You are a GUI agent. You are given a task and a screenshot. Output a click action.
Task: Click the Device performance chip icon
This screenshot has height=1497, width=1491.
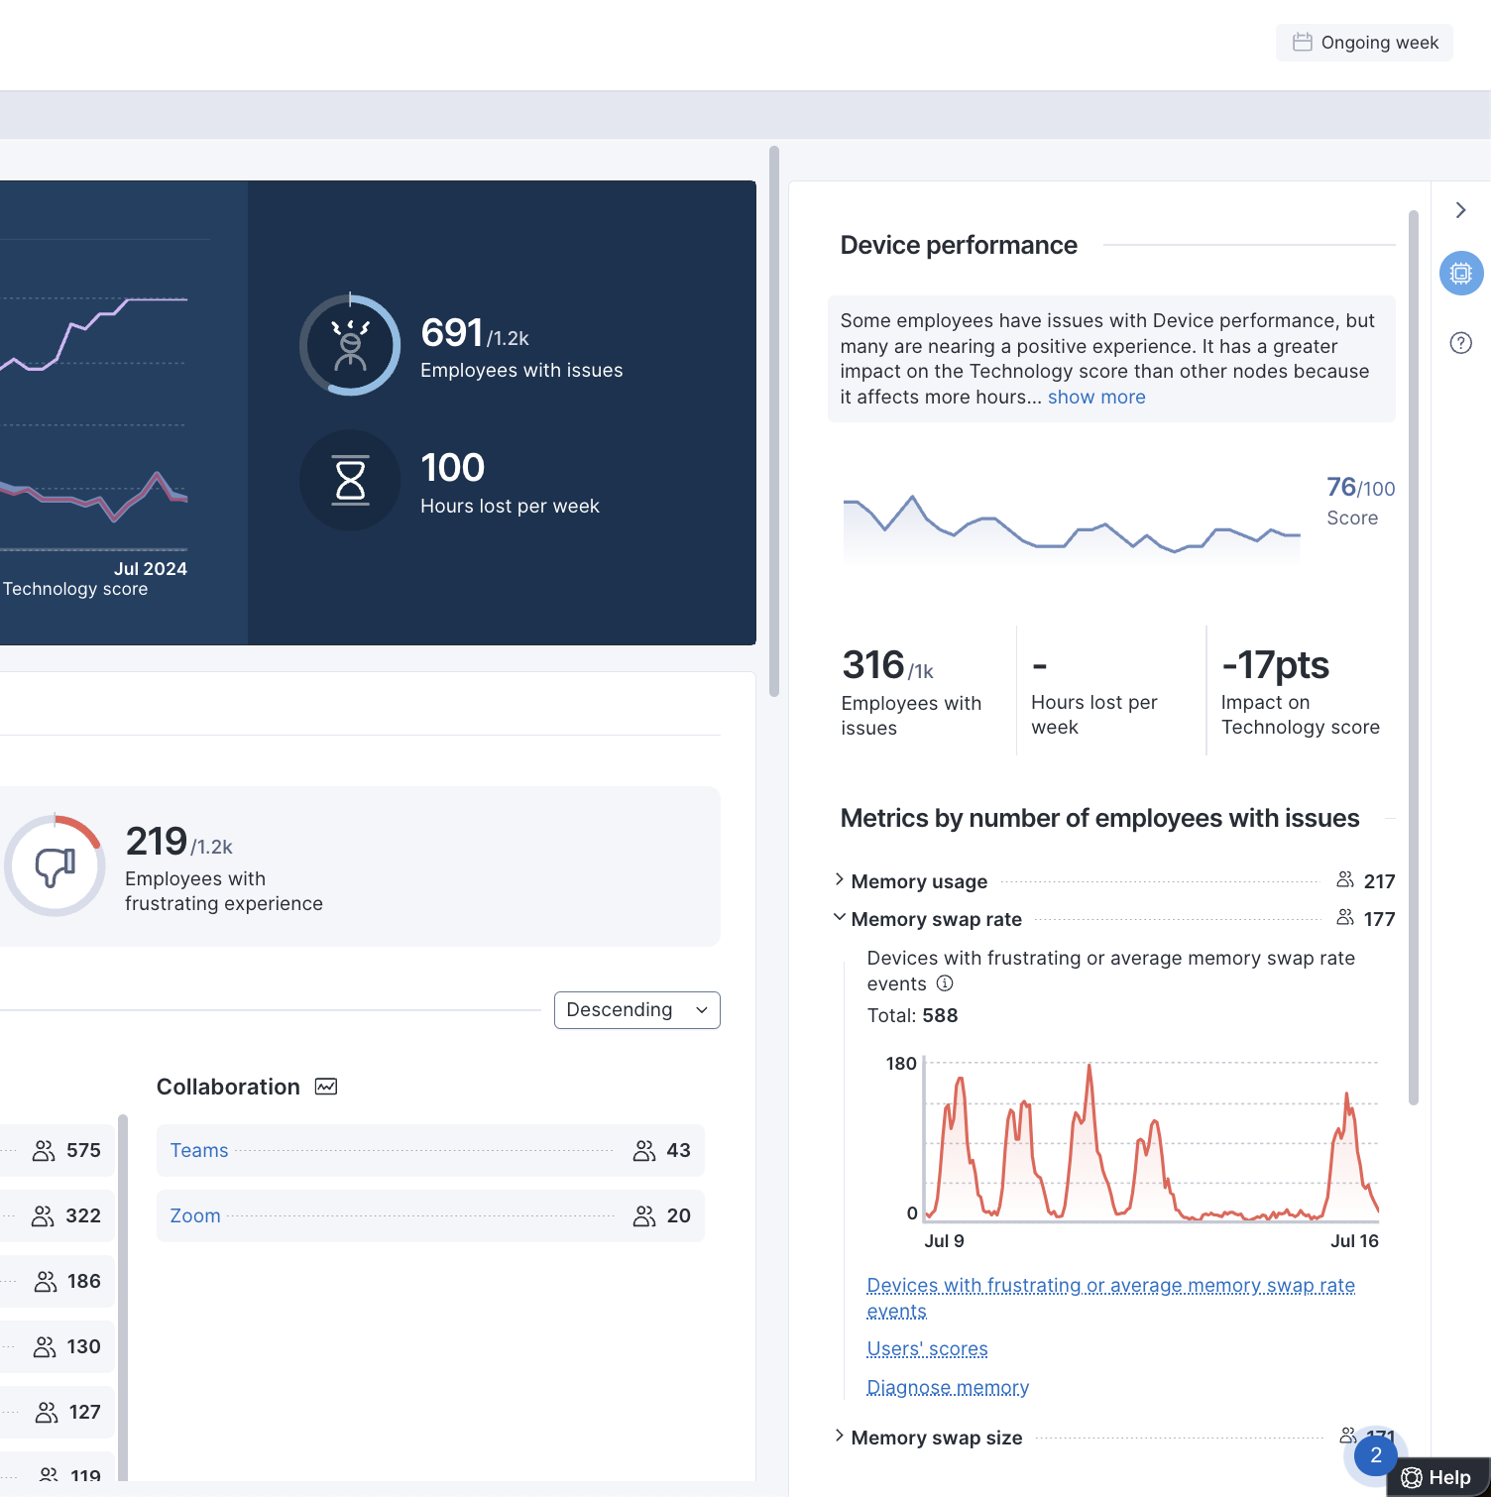point(1460,273)
